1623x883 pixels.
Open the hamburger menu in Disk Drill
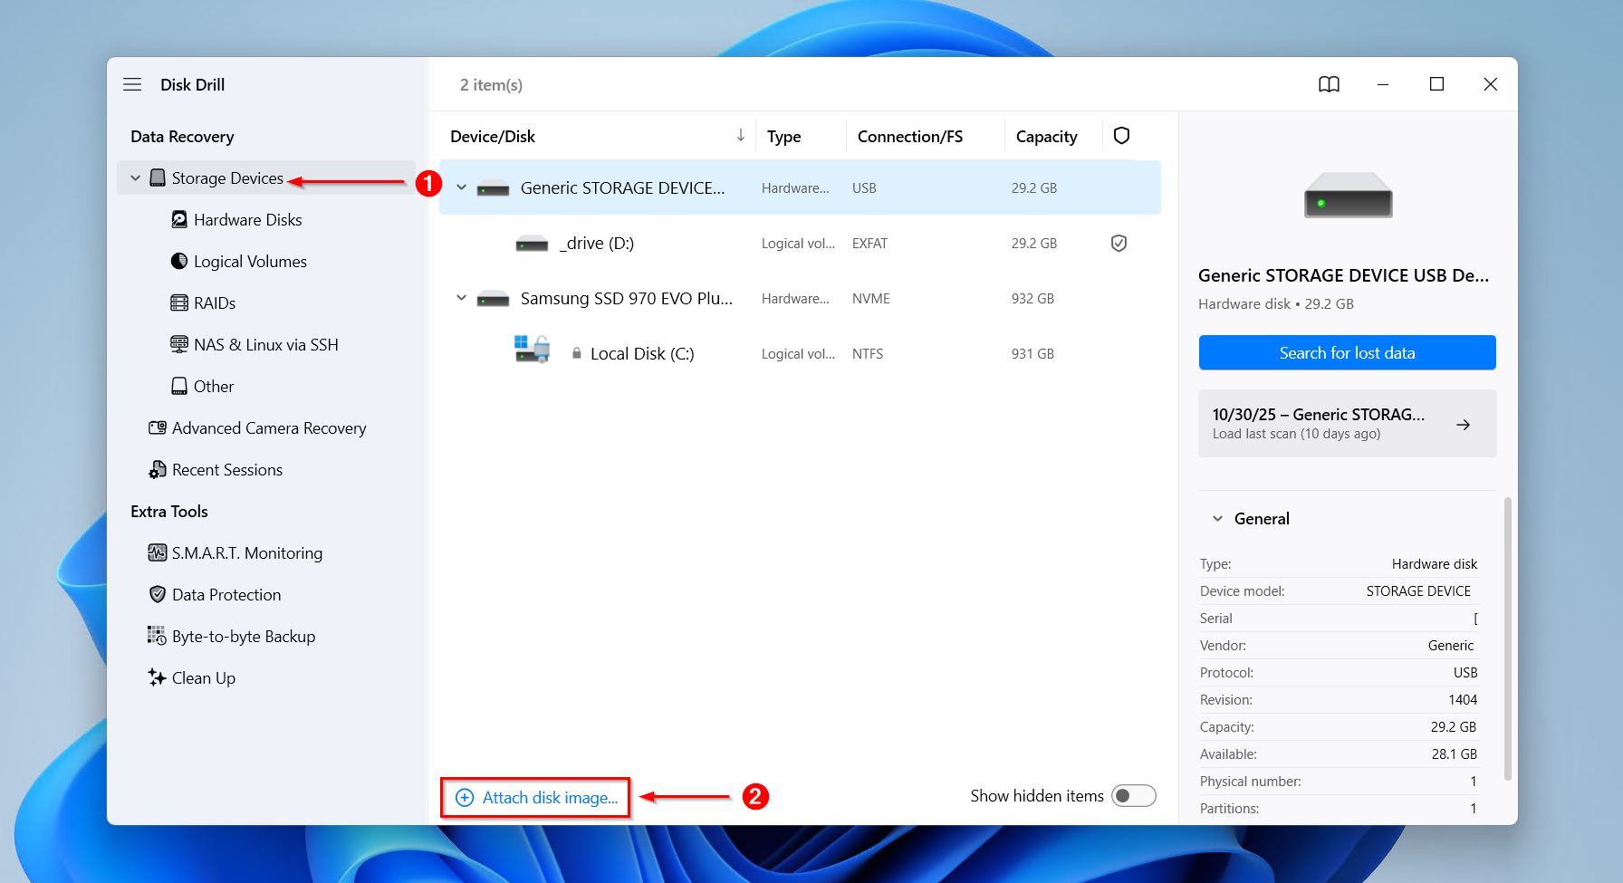click(132, 84)
